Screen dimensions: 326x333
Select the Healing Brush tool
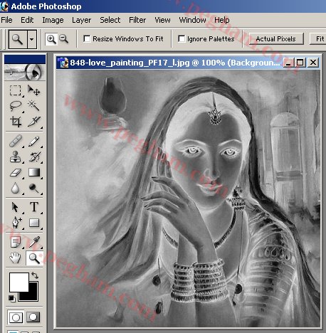click(x=16, y=141)
